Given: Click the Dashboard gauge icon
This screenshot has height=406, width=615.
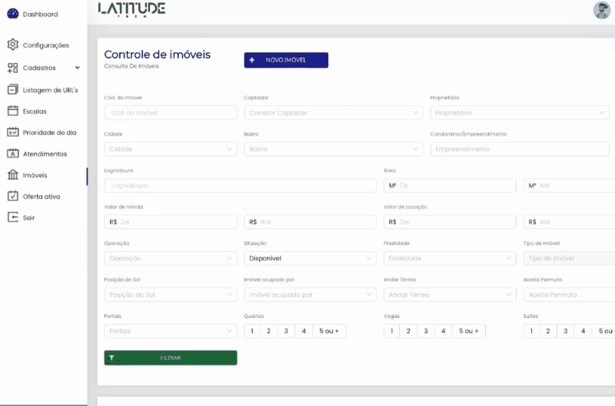Looking at the screenshot, I should [x=12, y=14].
